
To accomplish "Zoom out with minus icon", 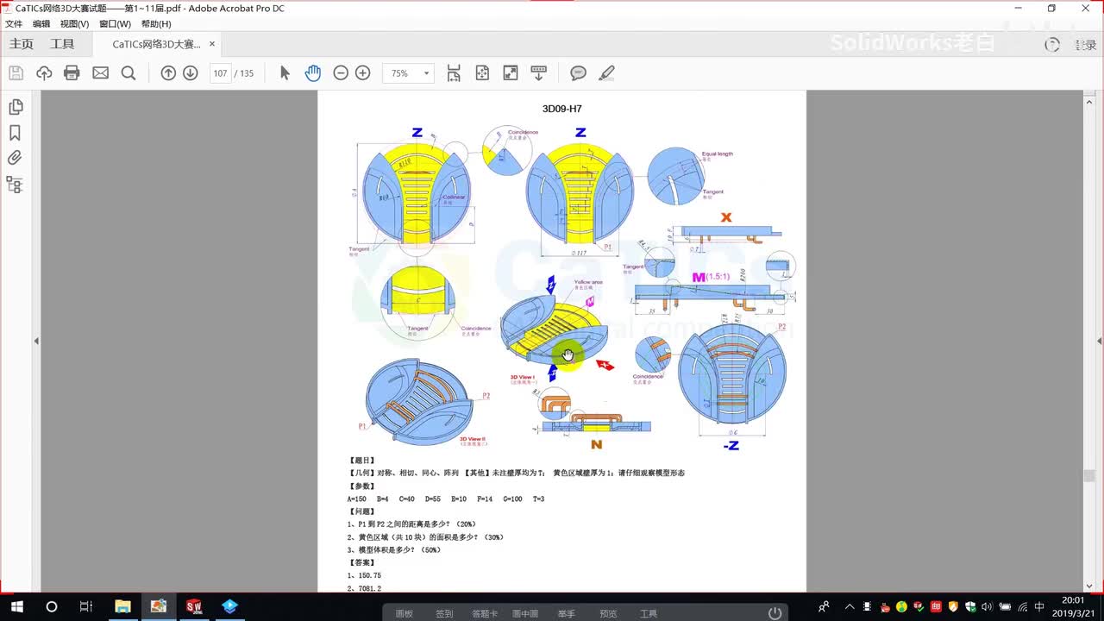I will [341, 73].
